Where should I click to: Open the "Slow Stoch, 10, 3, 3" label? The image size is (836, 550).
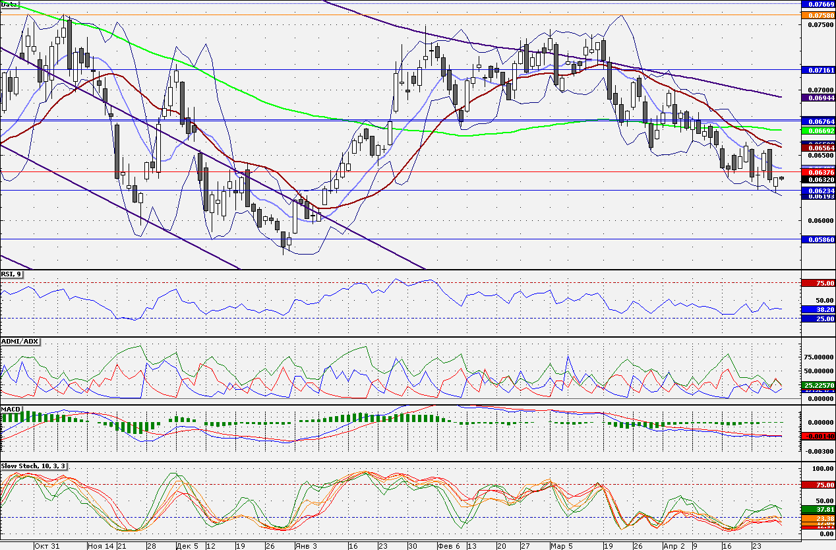pos(34,466)
